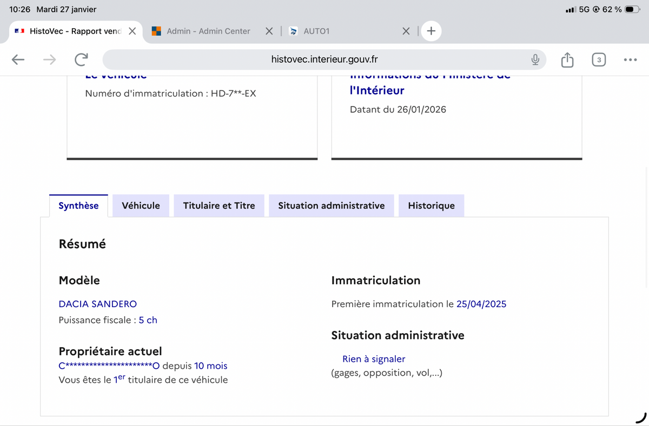Select the Véhicule tab
The height and width of the screenshot is (426, 649).
141,205
